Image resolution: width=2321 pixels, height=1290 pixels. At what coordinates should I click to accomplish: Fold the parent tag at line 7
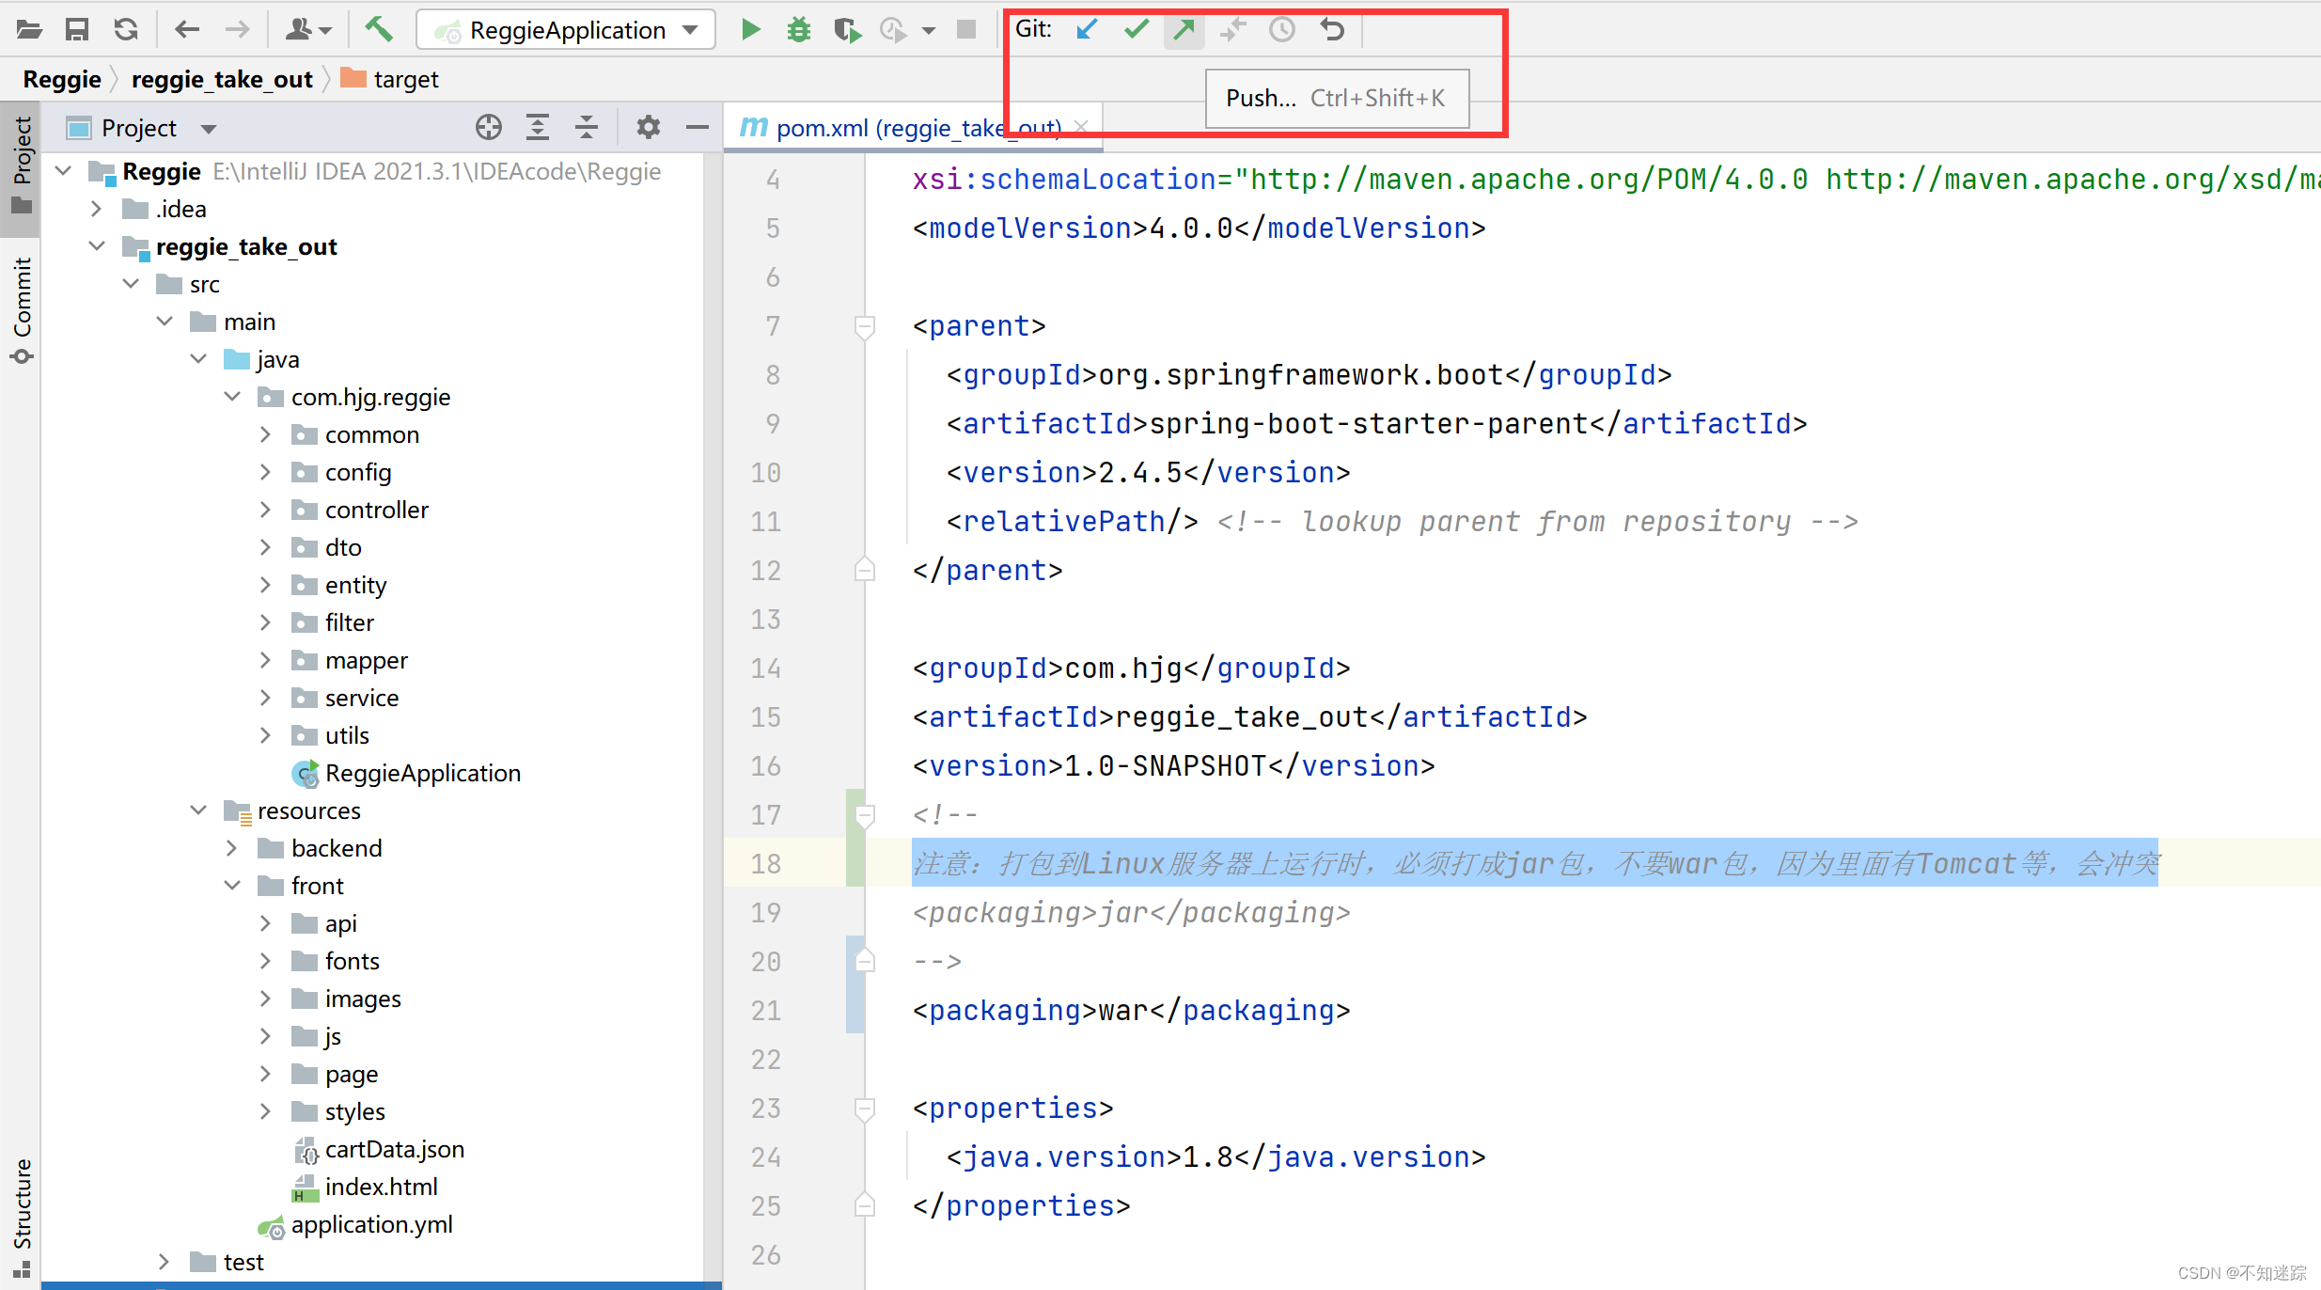865,326
